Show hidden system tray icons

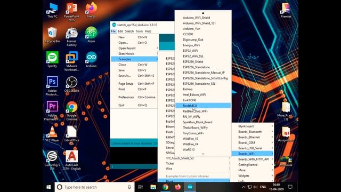(x=243, y=187)
